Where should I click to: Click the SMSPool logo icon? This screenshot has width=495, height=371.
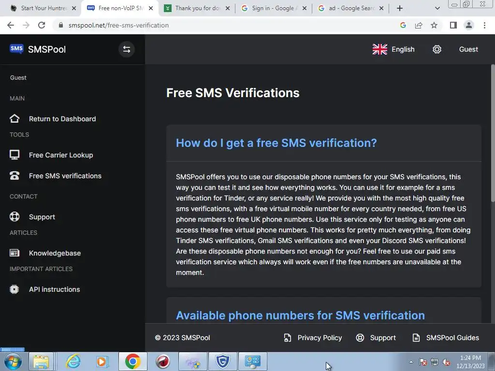coord(16,49)
